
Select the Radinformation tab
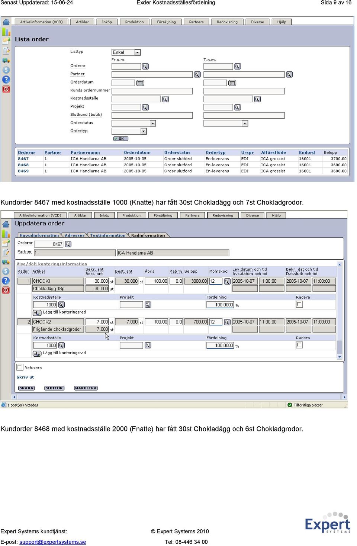(148, 235)
